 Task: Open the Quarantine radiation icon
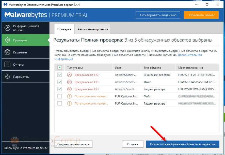8,52
